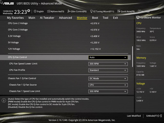This screenshot has height=123, width=164.
Task: Select Chassis Fan 1 Q-Fan Control label
Action: pos(22,78)
